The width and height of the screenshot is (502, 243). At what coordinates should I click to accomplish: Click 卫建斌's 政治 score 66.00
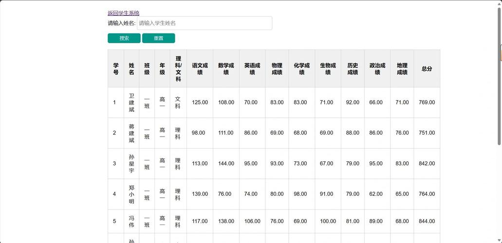pyautogui.click(x=376, y=103)
